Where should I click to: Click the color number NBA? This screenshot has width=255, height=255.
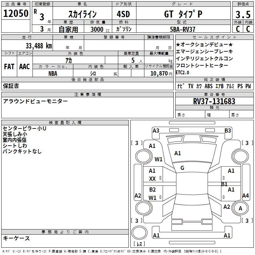[53, 74]
